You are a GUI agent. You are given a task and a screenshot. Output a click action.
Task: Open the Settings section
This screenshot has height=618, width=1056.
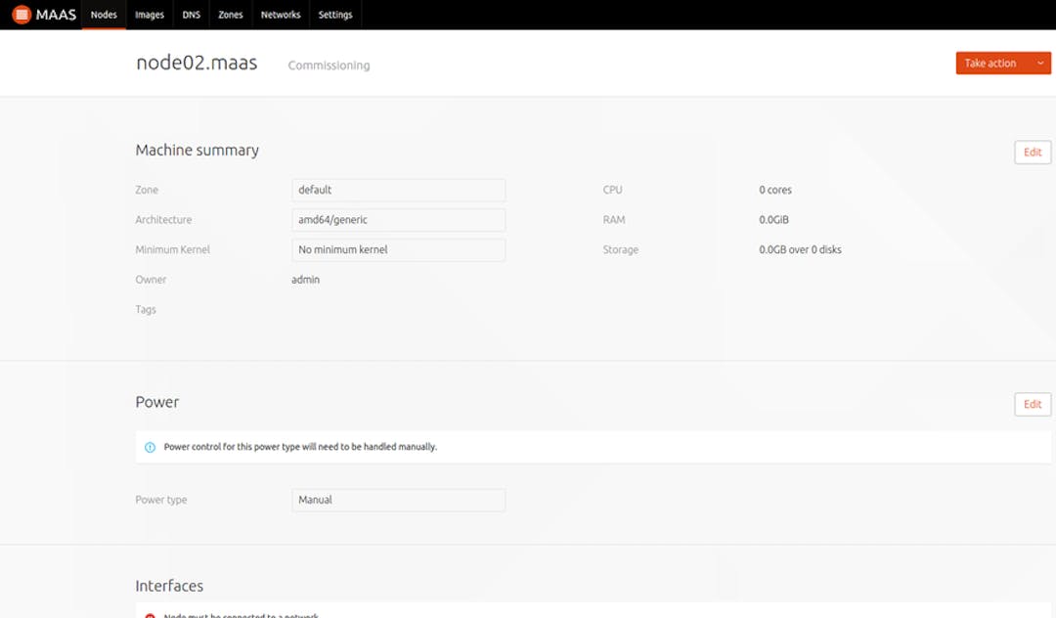coord(335,15)
